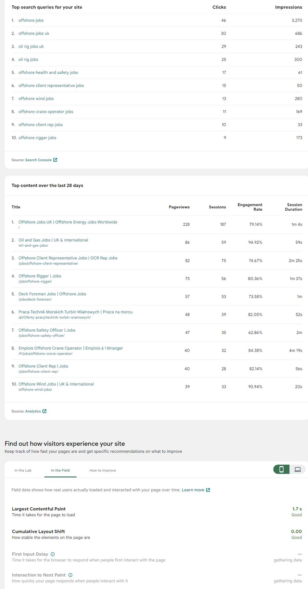This screenshot has height=589, width=308.
Task: Click the Learn more external link icon
Action: coord(208,490)
